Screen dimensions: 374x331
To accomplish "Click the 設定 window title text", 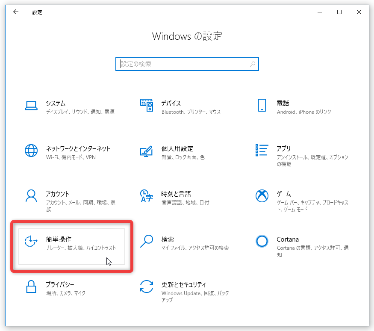I will (x=37, y=12).
